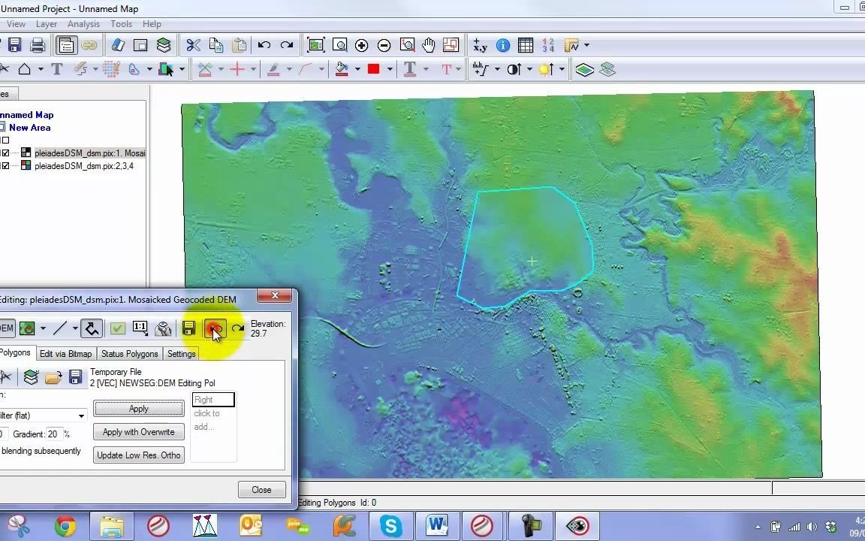Click the Update Low Res. Ortho button
Viewport: 865px width, 541px height.
(138, 455)
